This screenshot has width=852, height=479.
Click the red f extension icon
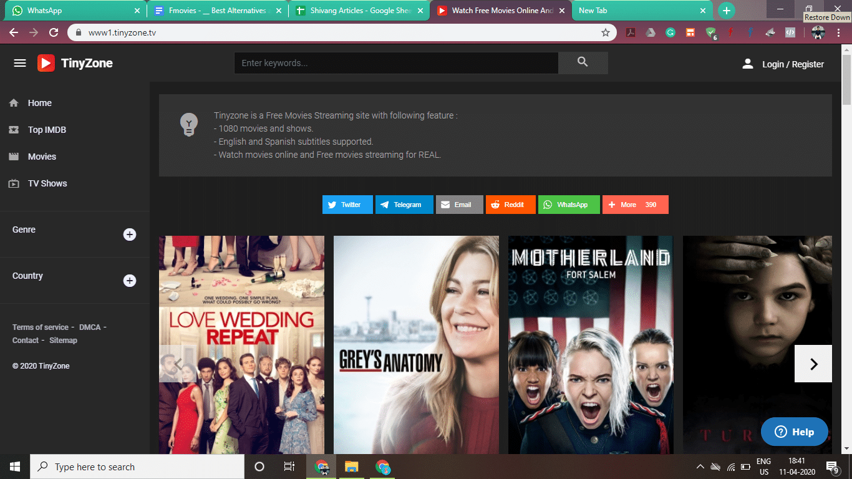pos(730,32)
